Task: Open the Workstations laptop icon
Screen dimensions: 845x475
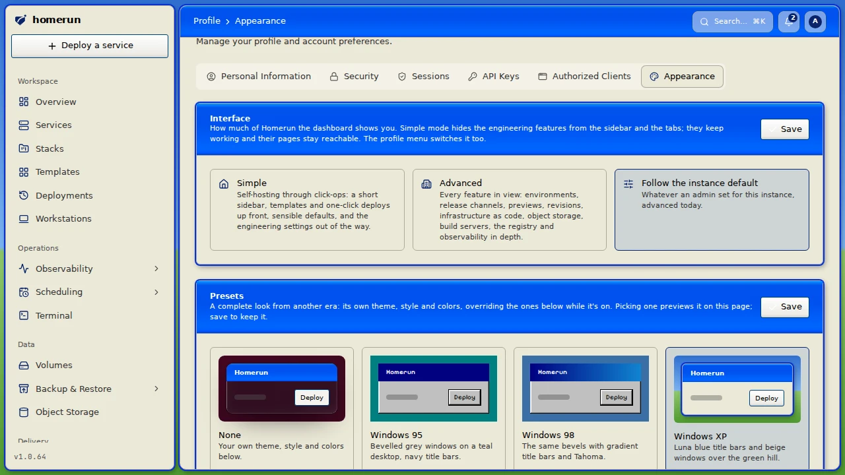Action: [x=24, y=218]
